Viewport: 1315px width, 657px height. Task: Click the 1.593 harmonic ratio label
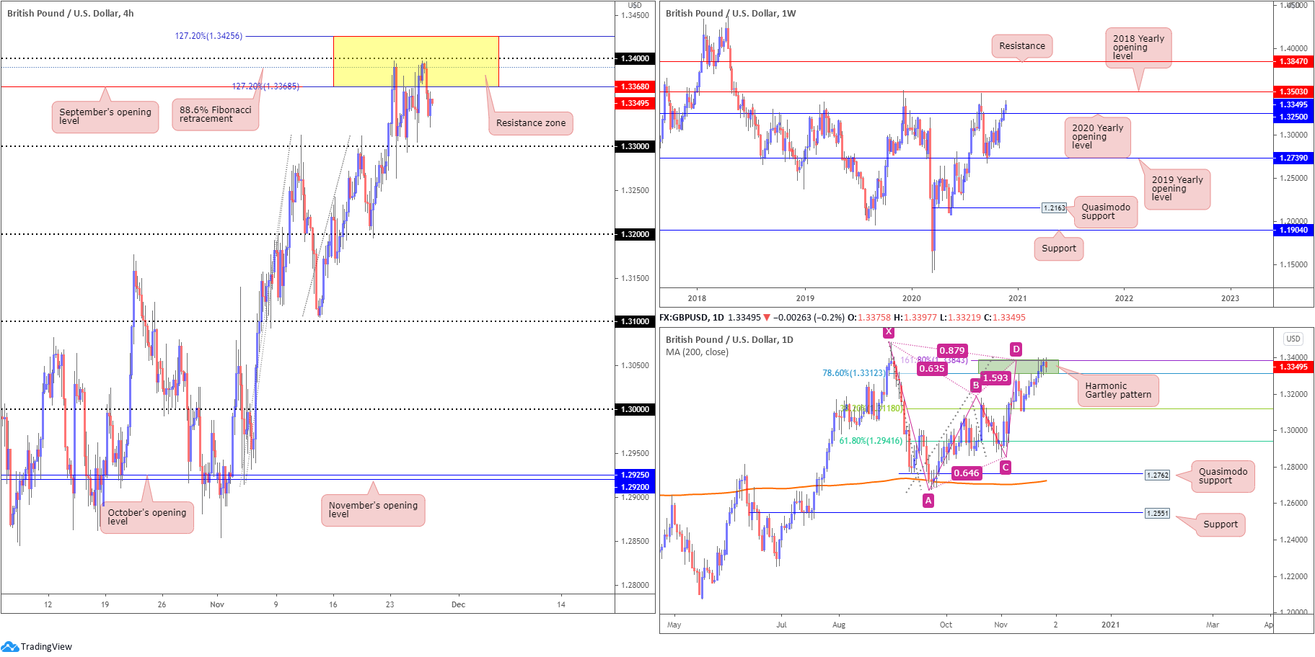coord(995,378)
